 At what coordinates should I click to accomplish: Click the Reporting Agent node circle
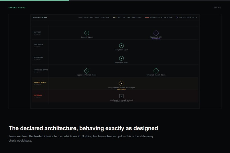click(121, 58)
